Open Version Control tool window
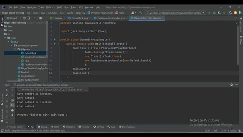The width and height of the screenshot is (243, 137). [15, 127]
